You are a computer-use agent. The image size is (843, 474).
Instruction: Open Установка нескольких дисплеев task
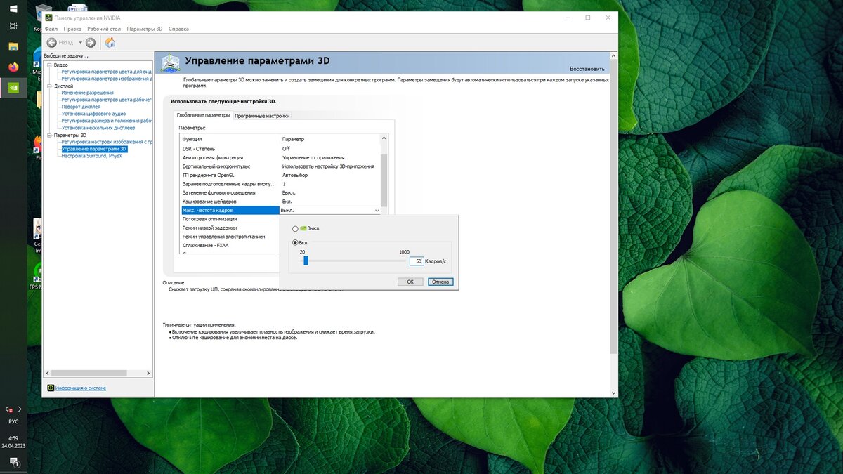tap(98, 128)
